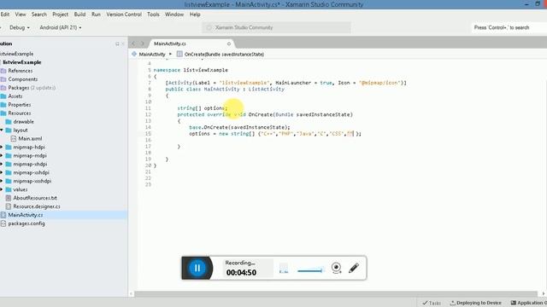The height and width of the screenshot is (307, 547).
Task: Open the Debug configuration dropdown
Action: tap(19, 27)
